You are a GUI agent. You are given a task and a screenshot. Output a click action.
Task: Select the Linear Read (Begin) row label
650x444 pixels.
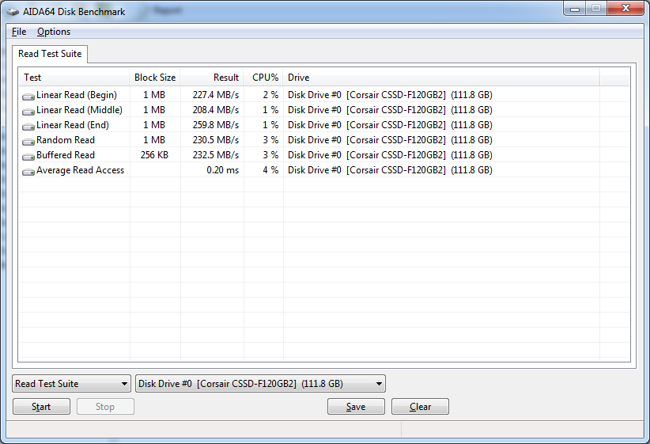pos(77,95)
